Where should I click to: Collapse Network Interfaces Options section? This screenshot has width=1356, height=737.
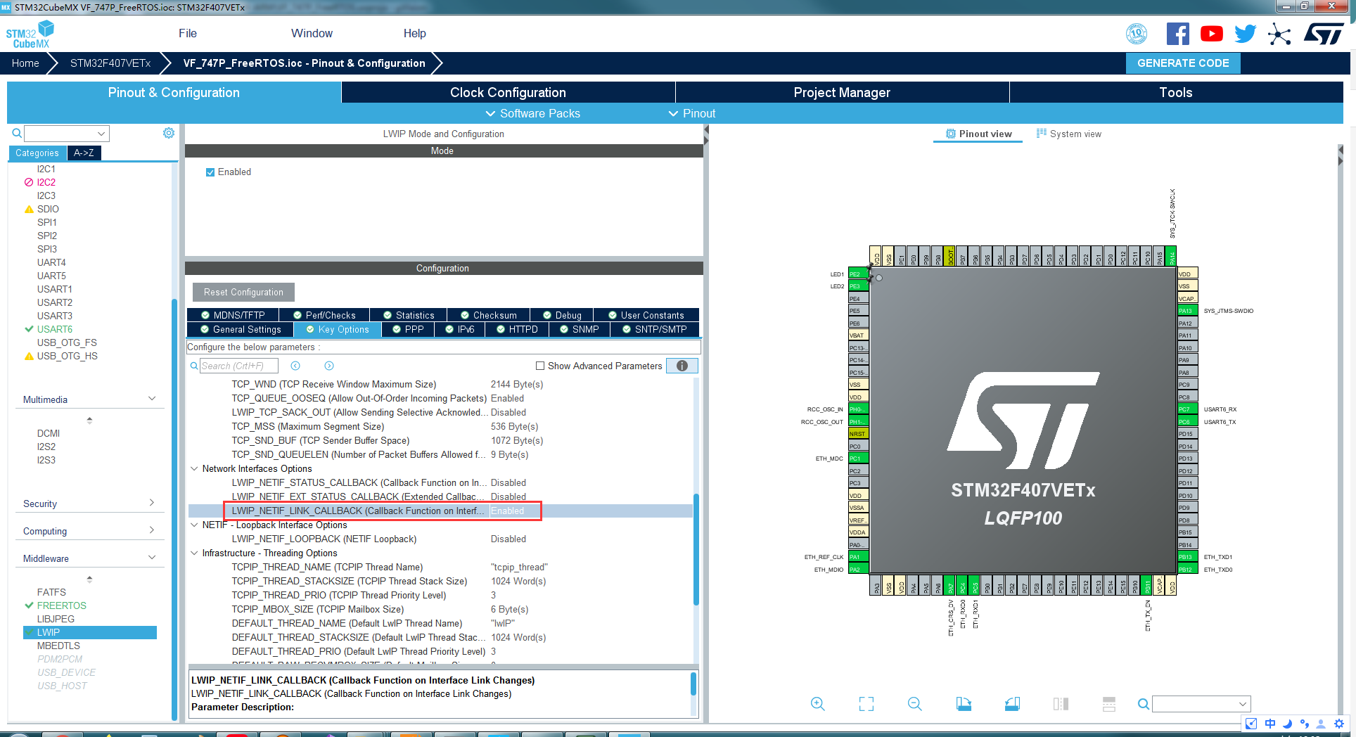(x=195, y=468)
